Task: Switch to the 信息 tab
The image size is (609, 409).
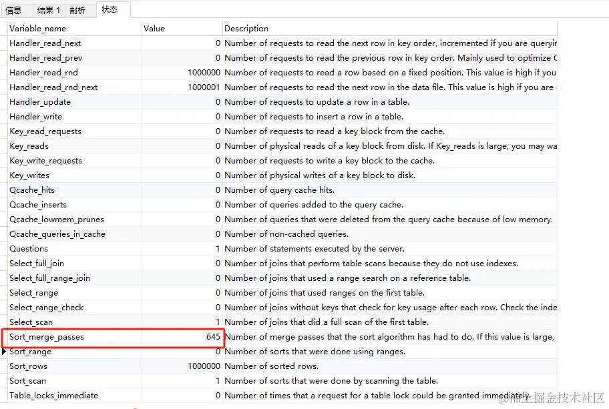Action: pyautogui.click(x=13, y=10)
